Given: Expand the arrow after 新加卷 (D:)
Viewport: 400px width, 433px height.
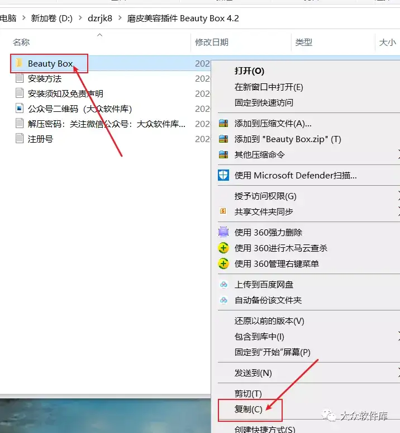Looking at the screenshot, I should pos(80,18).
